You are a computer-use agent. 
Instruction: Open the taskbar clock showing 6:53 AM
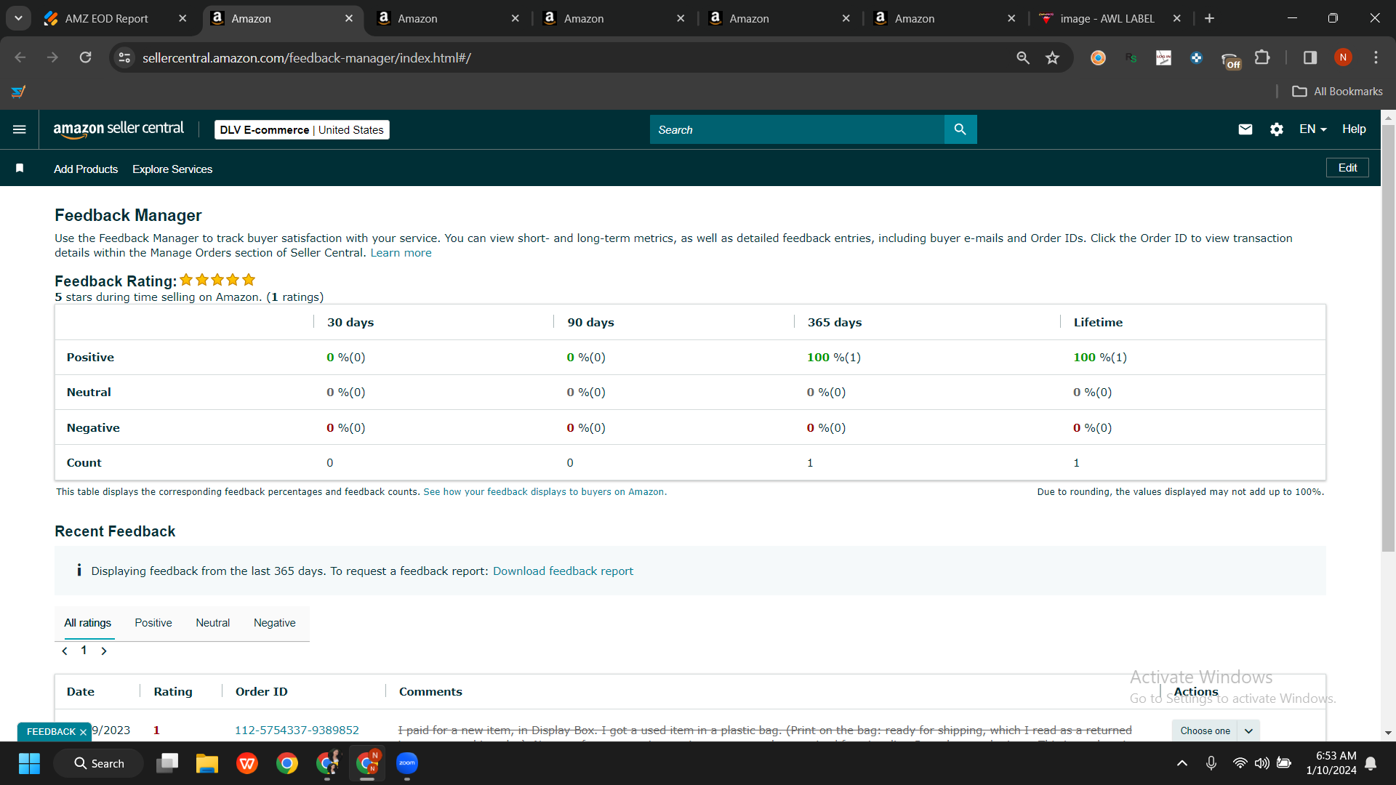(x=1331, y=763)
